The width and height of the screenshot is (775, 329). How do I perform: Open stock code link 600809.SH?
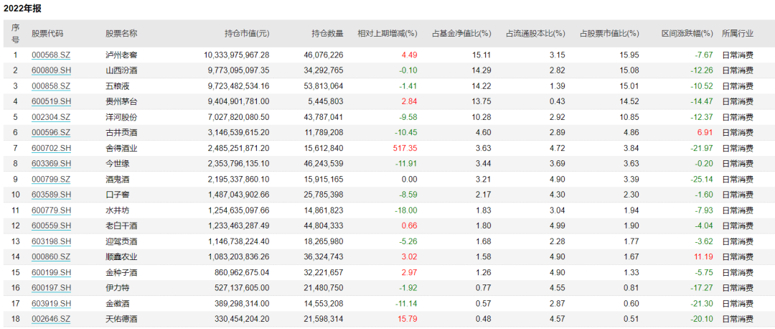52,70
